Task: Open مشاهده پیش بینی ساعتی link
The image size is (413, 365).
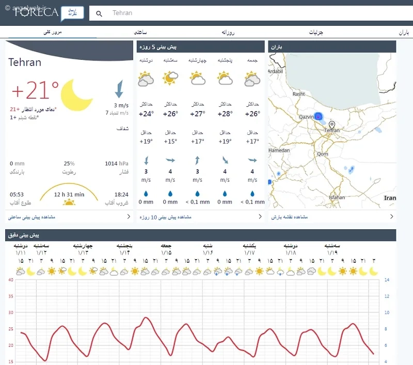Action: 31,217
